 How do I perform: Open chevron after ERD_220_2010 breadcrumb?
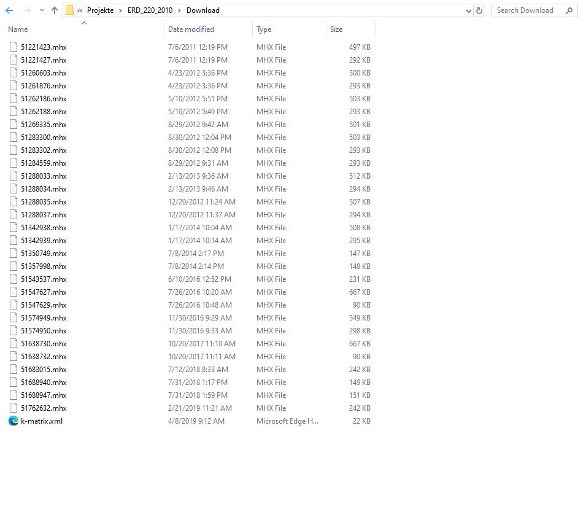179,10
